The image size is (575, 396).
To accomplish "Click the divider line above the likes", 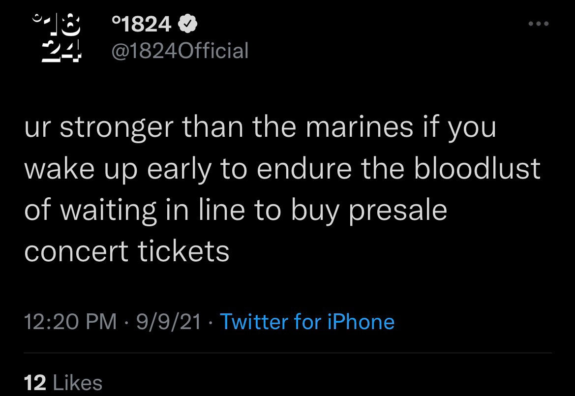I will pos(287,353).
